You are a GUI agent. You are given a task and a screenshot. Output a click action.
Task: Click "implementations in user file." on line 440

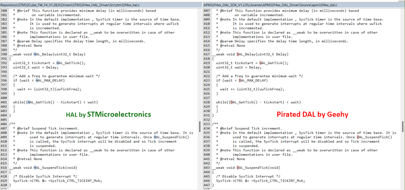click(x=262, y=154)
